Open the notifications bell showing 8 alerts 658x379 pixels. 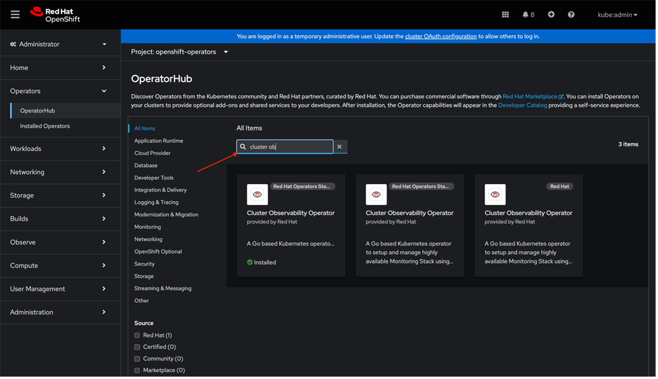point(525,14)
